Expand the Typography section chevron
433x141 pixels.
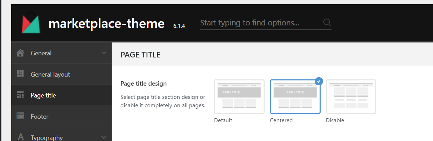(x=104, y=137)
